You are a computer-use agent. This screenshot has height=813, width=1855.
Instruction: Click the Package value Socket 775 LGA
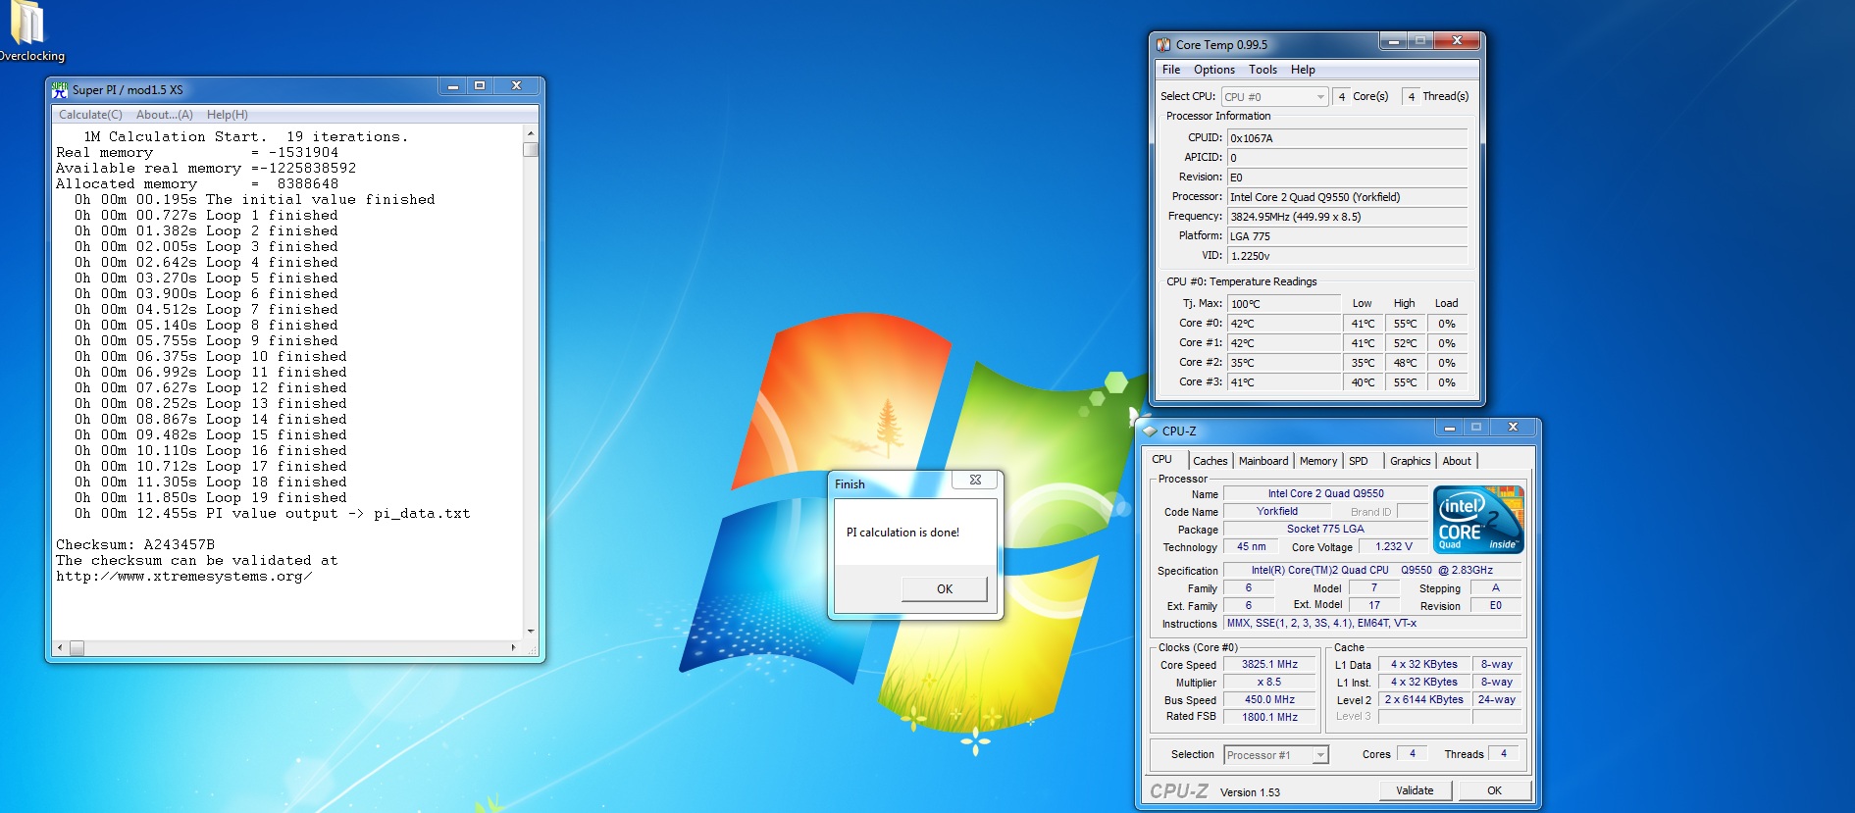click(x=1325, y=529)
